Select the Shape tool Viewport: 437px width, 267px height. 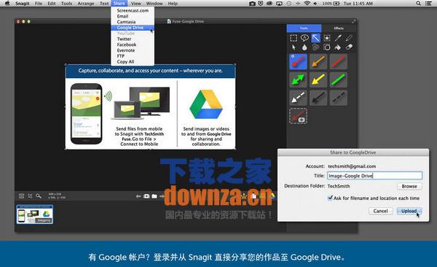tap(327, 47)
